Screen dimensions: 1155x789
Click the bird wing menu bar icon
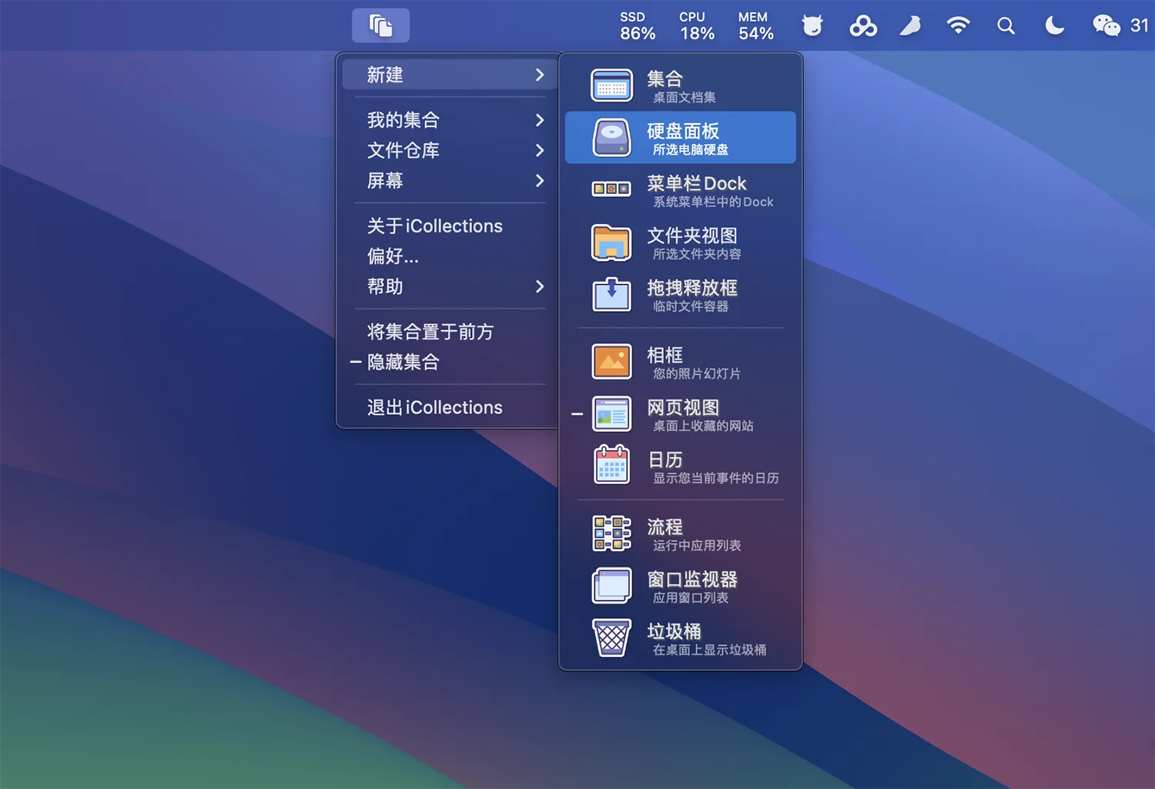pyautogui.click(x=911, y=26)
